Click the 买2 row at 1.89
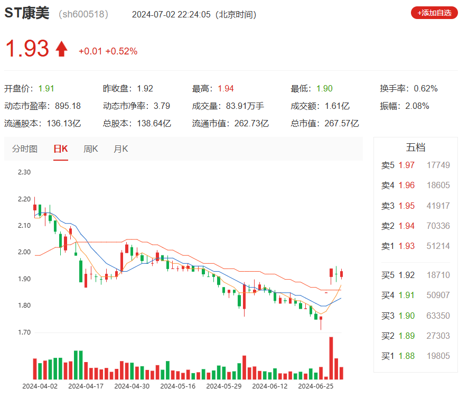 (x=416, y=336)
